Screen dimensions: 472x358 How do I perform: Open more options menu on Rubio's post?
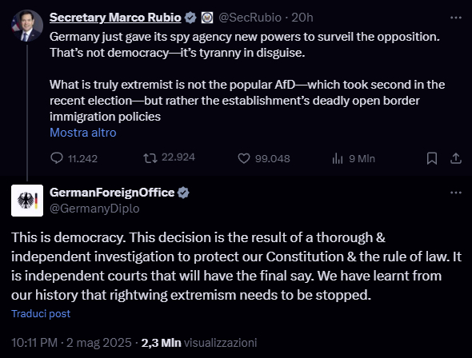tap(456, 18)
